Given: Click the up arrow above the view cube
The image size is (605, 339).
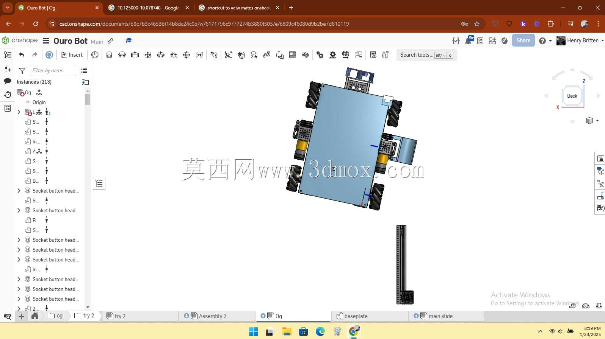Looking at the screenshot, I should pos(572,69).
